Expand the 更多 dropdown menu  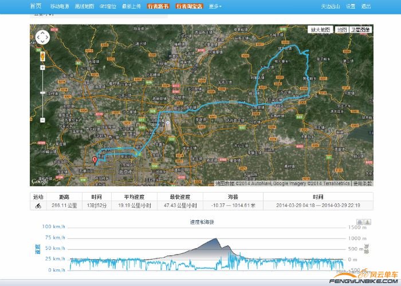pos(215,6)
